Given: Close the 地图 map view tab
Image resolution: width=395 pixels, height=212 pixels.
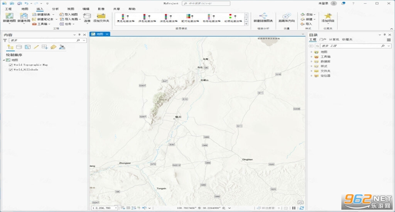Looking at the screenshot, I should 107,34.
